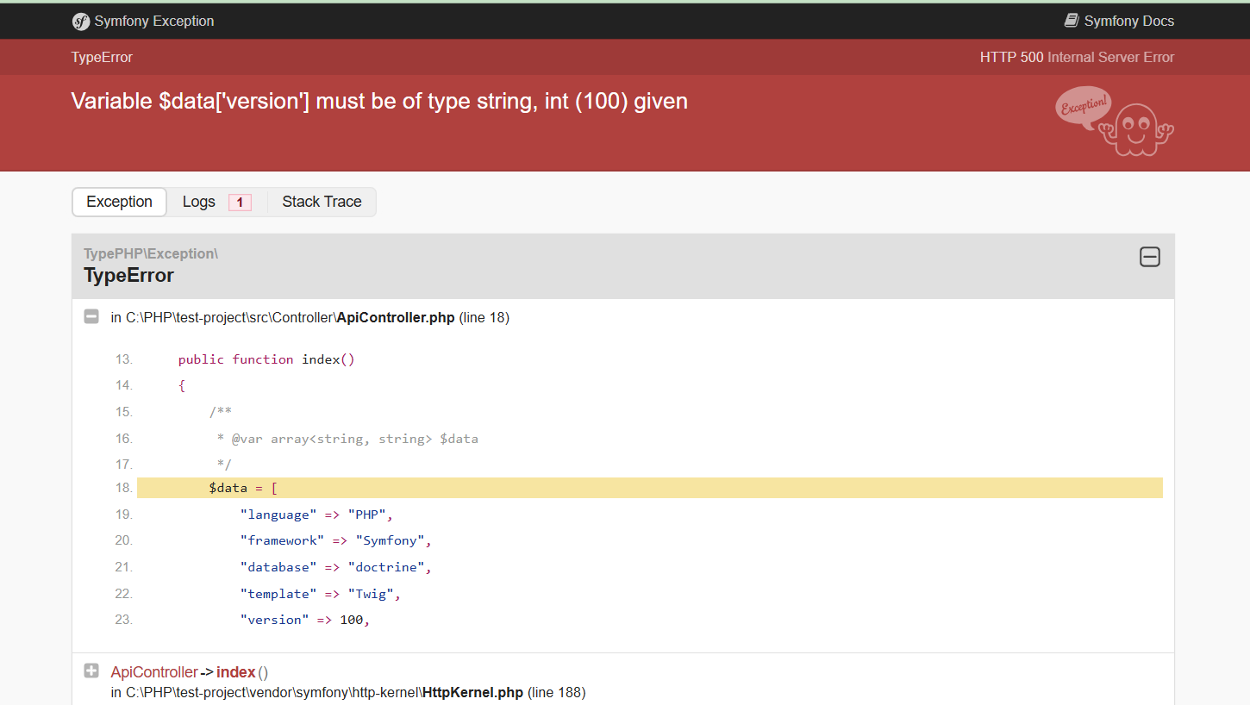Click 'public function index()' code line

click(266, 359)
